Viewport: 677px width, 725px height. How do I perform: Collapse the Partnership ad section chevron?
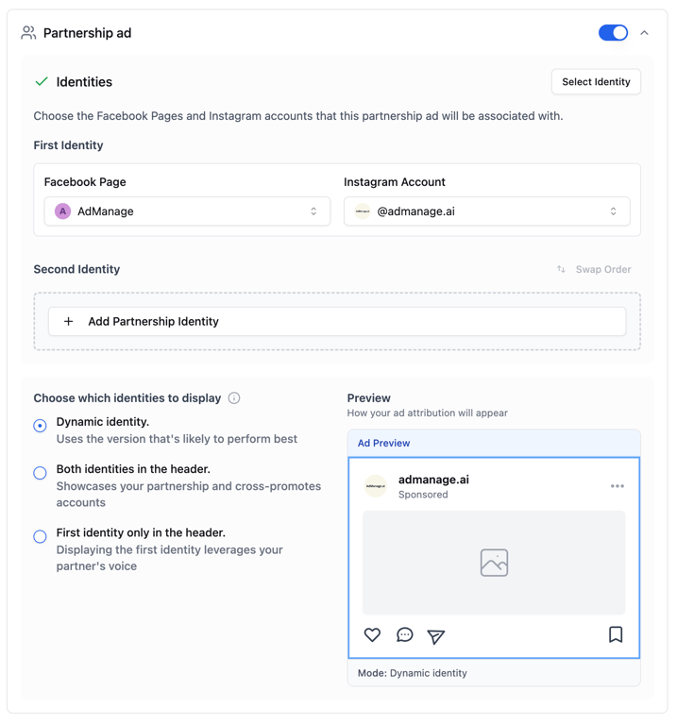[644, 33]
